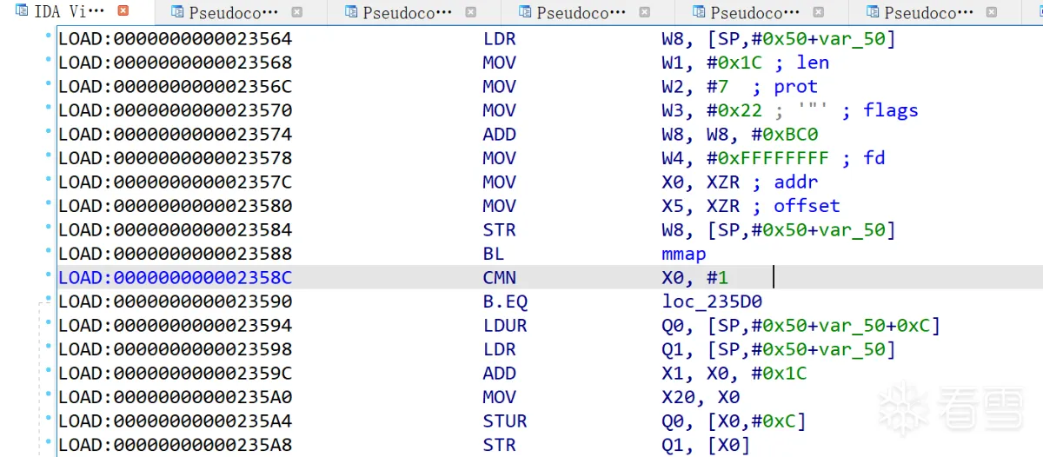Click the X0, XZR addr operand
1043x457 pixels.
[x=701, y=182]
